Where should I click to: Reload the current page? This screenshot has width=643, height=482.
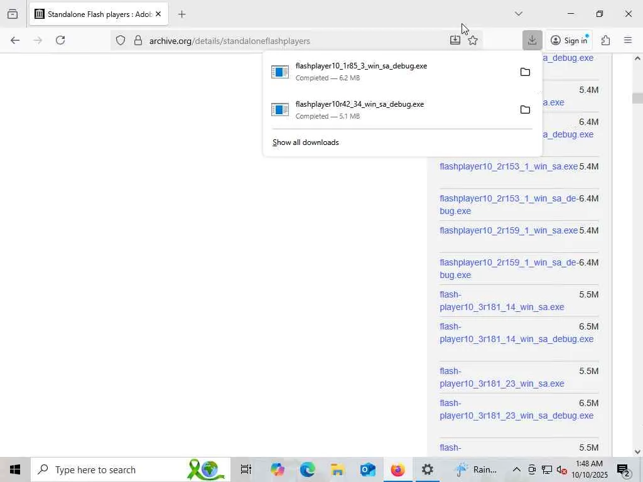click(60, 40)
